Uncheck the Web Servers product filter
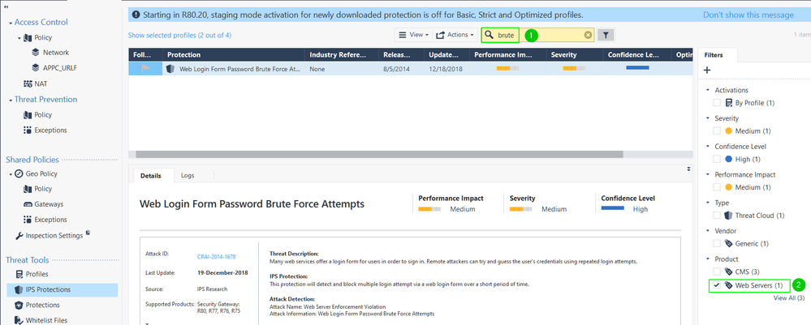This screenshot has width=811, height=325. [x=716, y=285]
